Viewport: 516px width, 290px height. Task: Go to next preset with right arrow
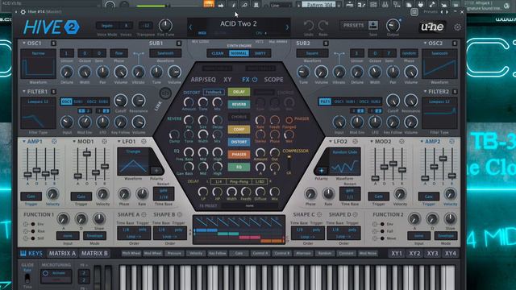(x=287, y=27)
